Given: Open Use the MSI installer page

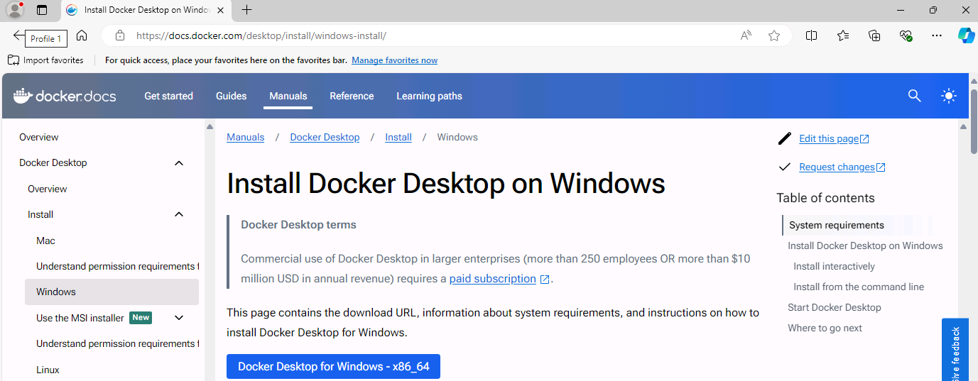Looking at the screenshot, I should tap(80, 318).
